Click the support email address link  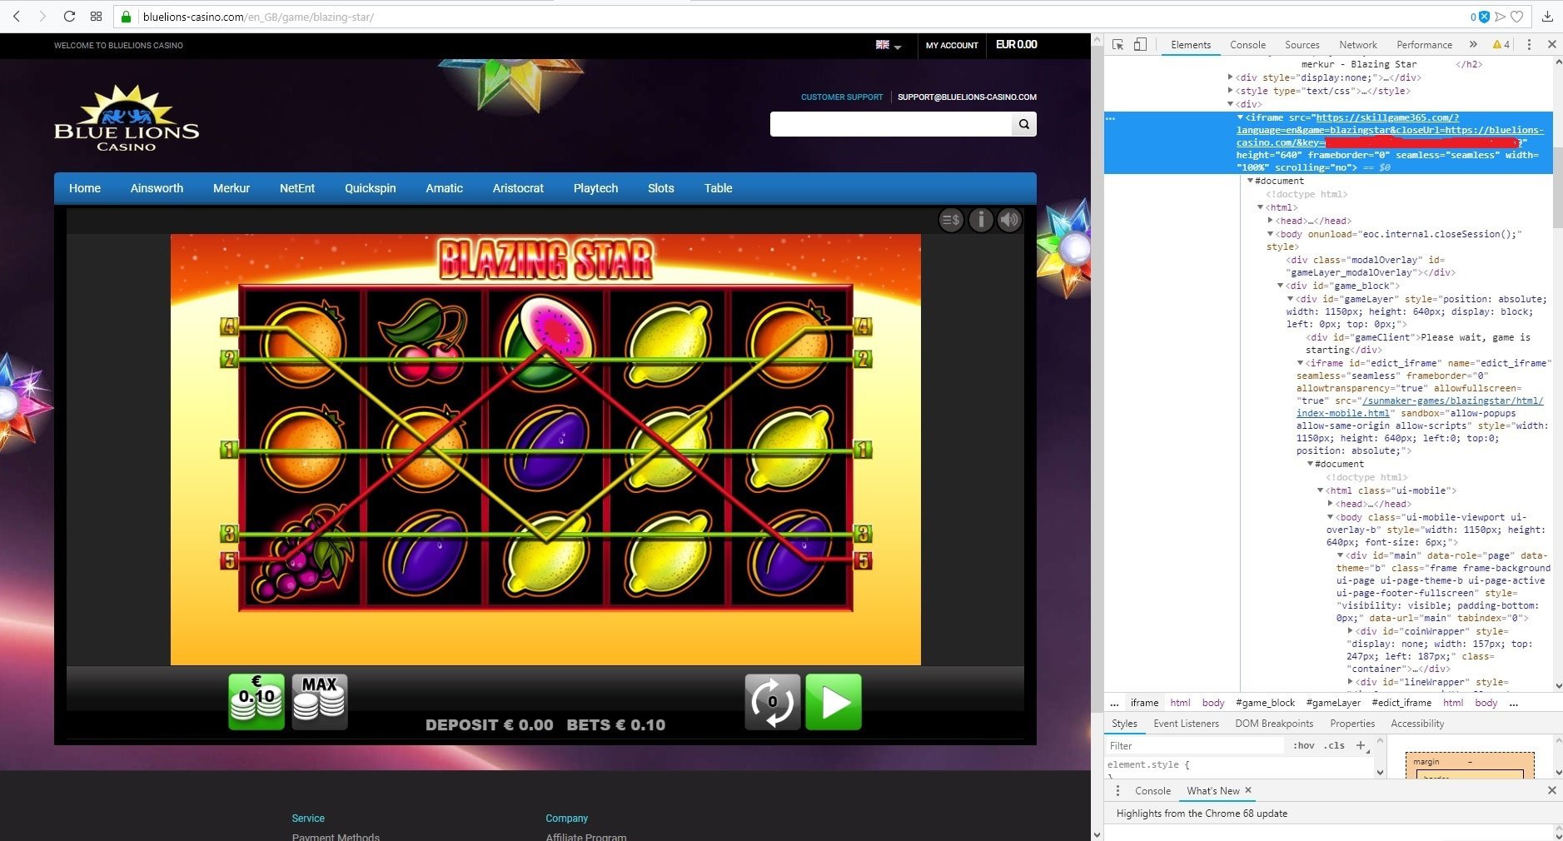point(967,97)
